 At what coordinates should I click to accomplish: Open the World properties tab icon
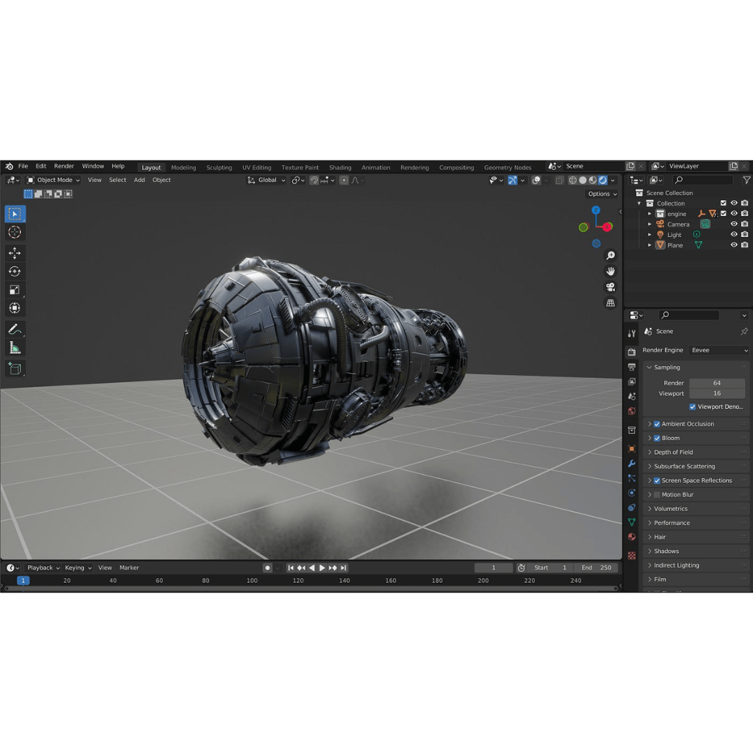click(632, 411)
